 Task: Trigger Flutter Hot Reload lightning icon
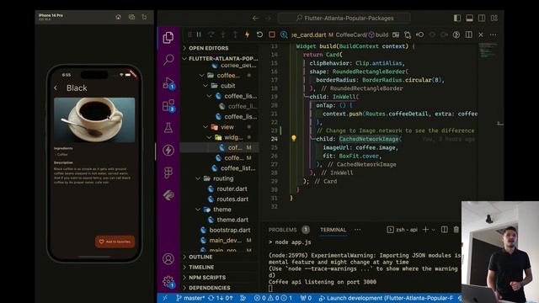pos(247,35)
